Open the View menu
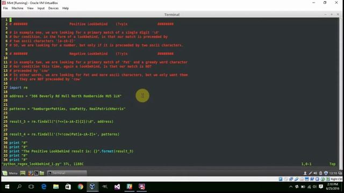The image size is (344, 193). point(30,8)
